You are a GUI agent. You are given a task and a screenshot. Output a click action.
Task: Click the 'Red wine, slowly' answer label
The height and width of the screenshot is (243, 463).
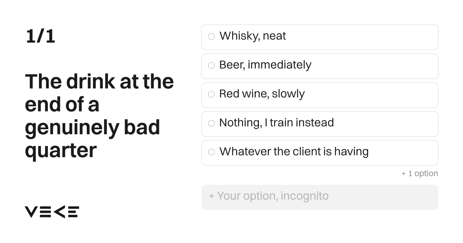[x=262, y=94]
